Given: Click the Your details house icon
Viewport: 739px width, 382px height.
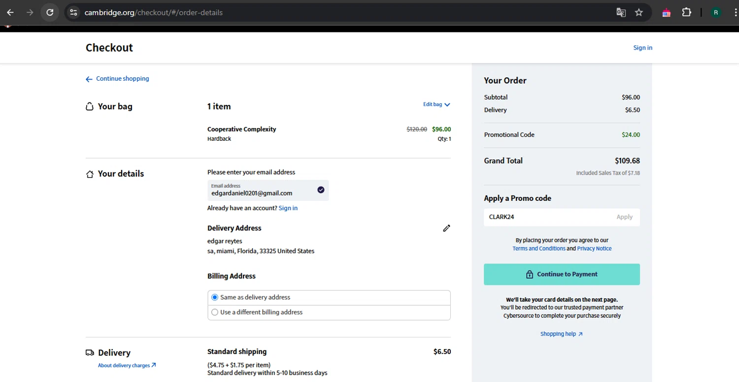Looking at the screenshot, I should coord(90,174).
